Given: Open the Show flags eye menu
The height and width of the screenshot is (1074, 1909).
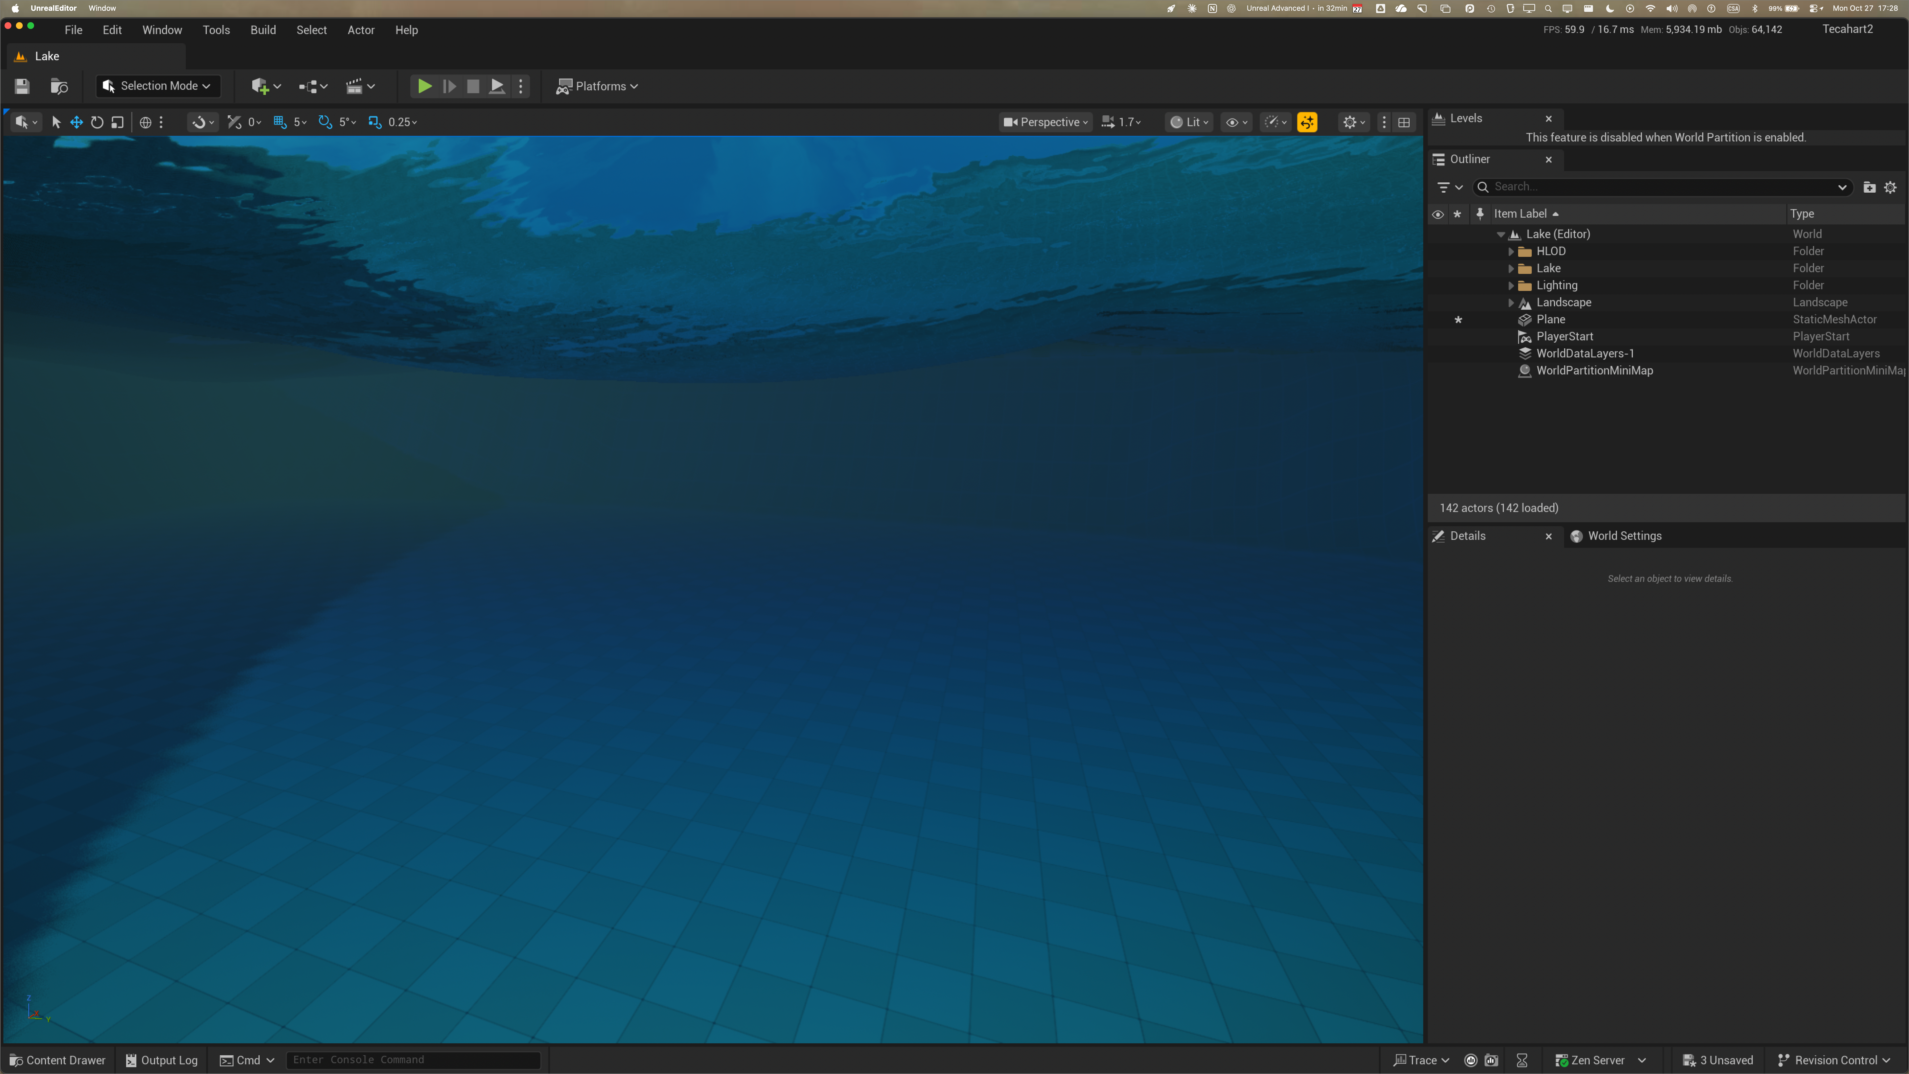Looking at the screenshot, I should (x=1237, y=122).
